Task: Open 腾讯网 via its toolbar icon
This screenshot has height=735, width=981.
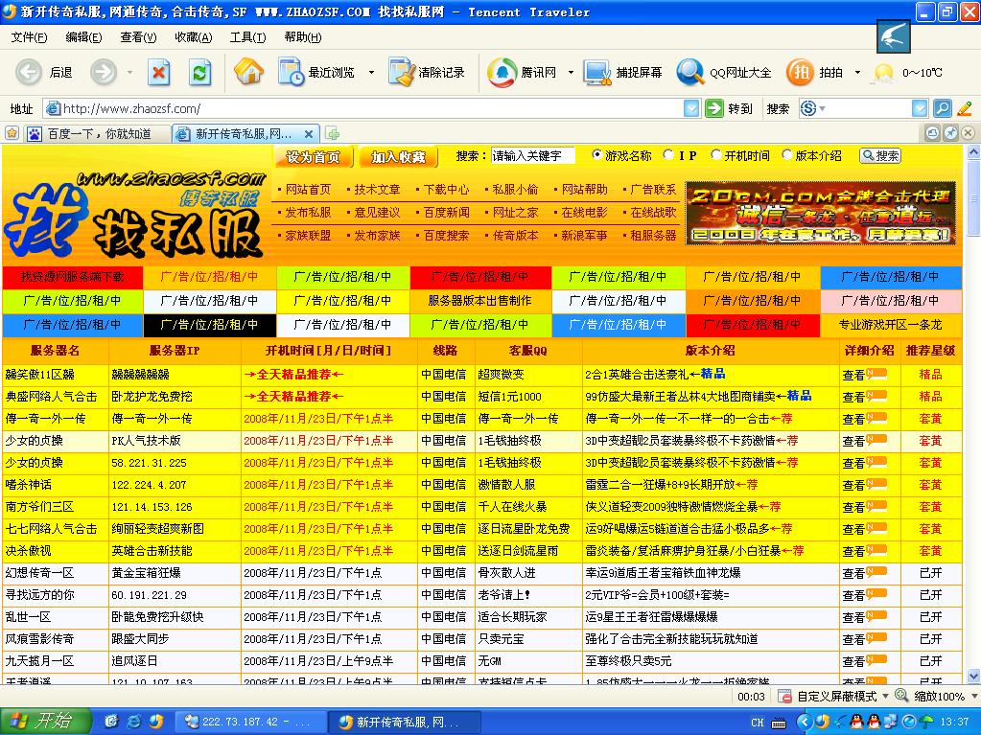Action: [500, 72]
